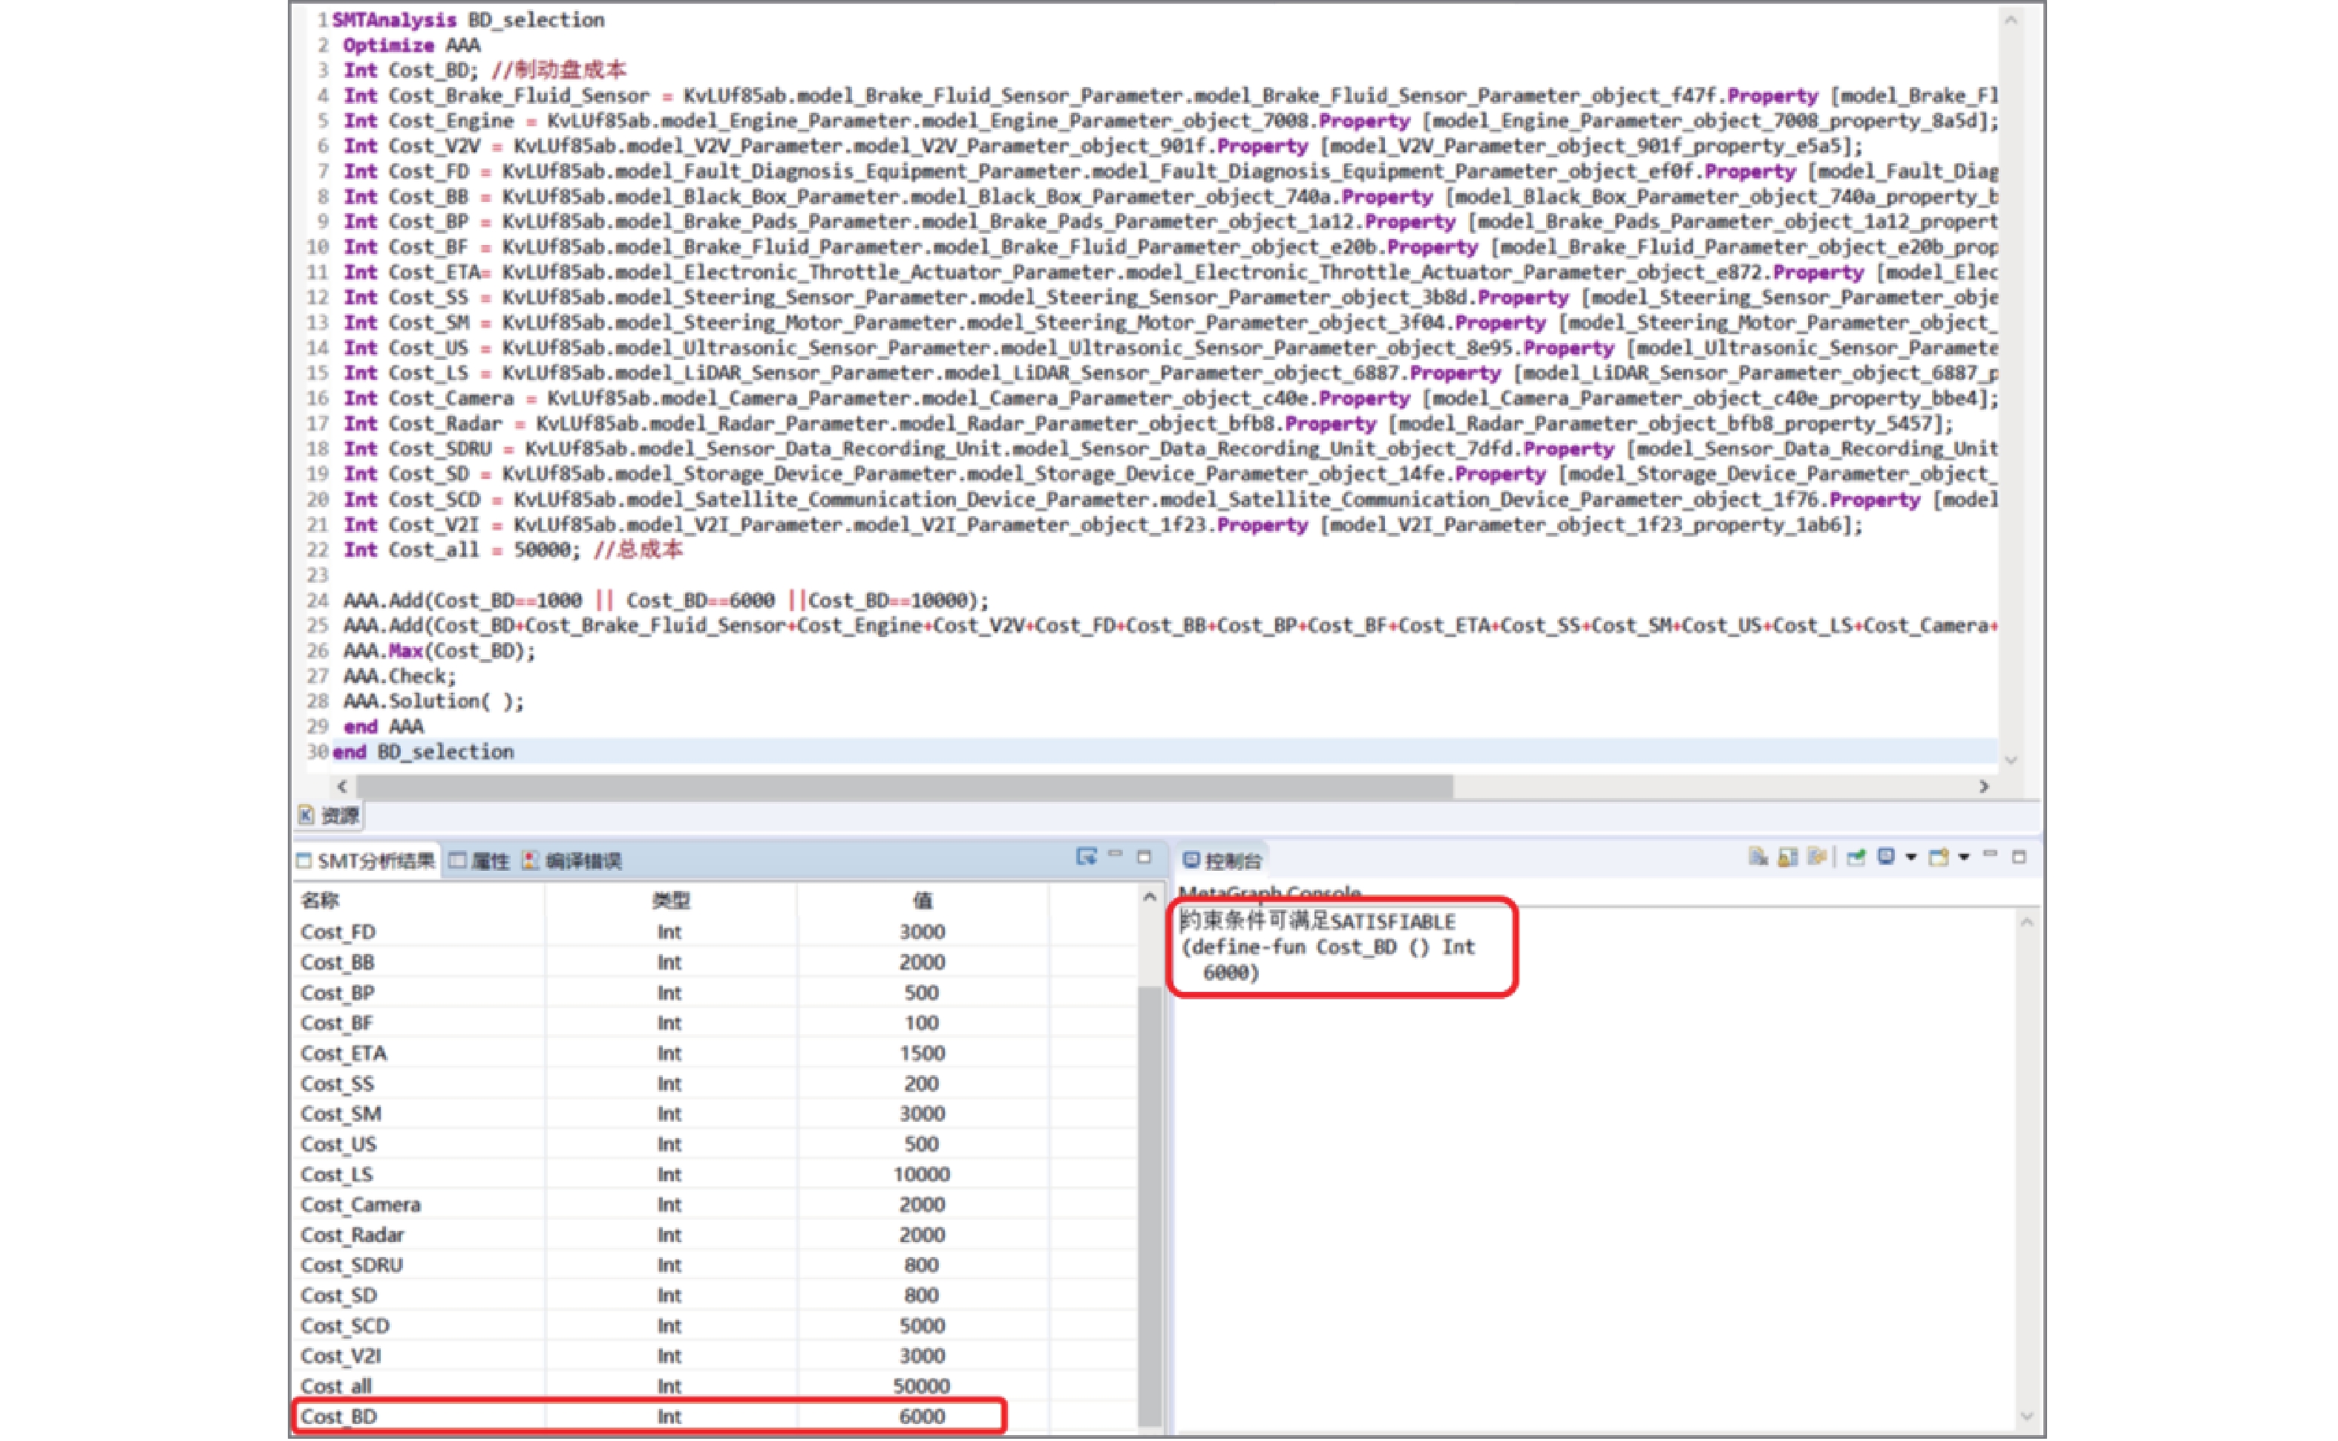Viewport: 2338px width, 1441px height.
Task: Click the 编译错误 tab icon
Action: 531,860
